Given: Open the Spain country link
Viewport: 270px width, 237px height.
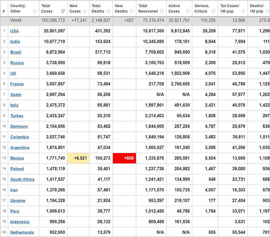Looking at the screenshot, I should (16, 95).
